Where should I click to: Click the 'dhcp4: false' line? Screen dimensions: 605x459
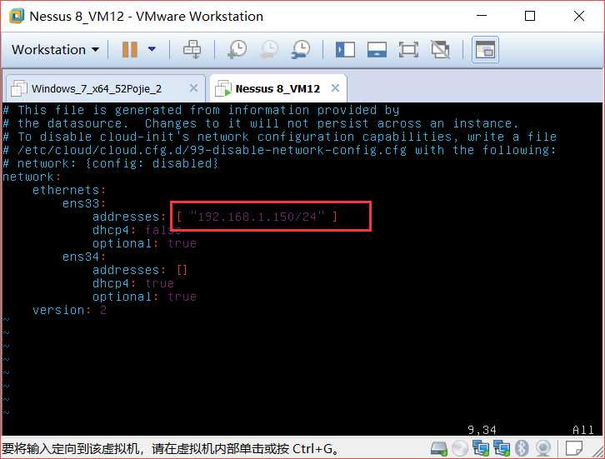(x=137, y=230)
